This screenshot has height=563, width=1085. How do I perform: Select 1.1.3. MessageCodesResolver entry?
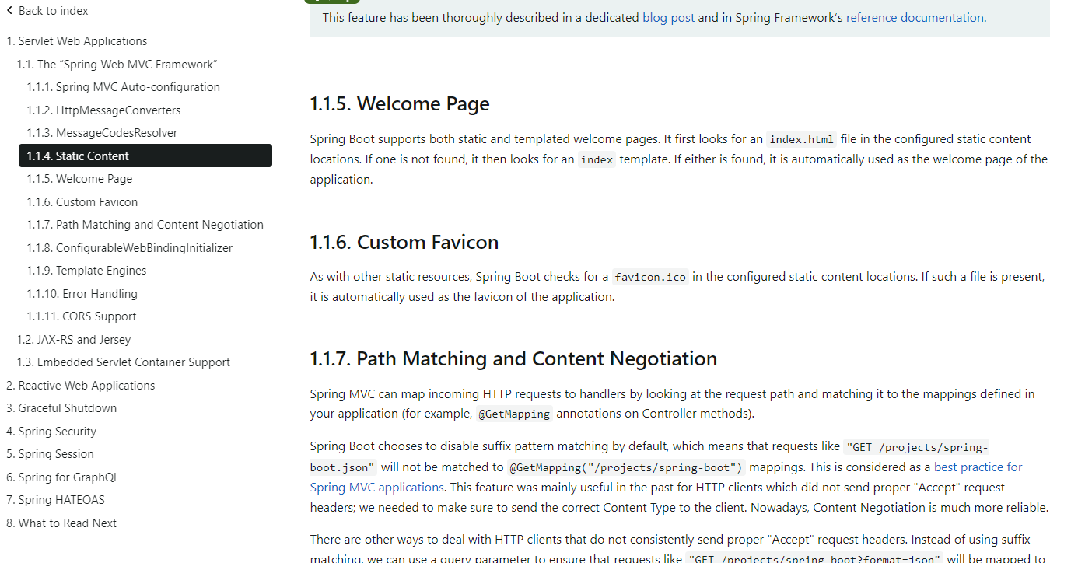pos(102,133)
